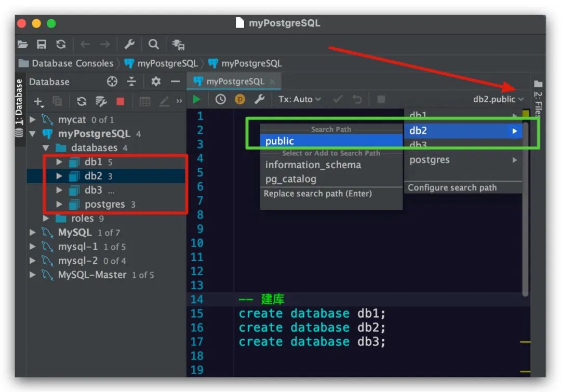Collapse the databases folder node
The image size is (561, 392).
point(46,148)
